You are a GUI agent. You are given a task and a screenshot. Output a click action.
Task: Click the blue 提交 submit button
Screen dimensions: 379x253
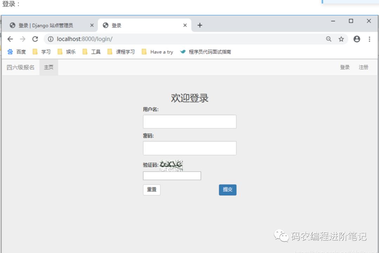[x=228, y=190]
